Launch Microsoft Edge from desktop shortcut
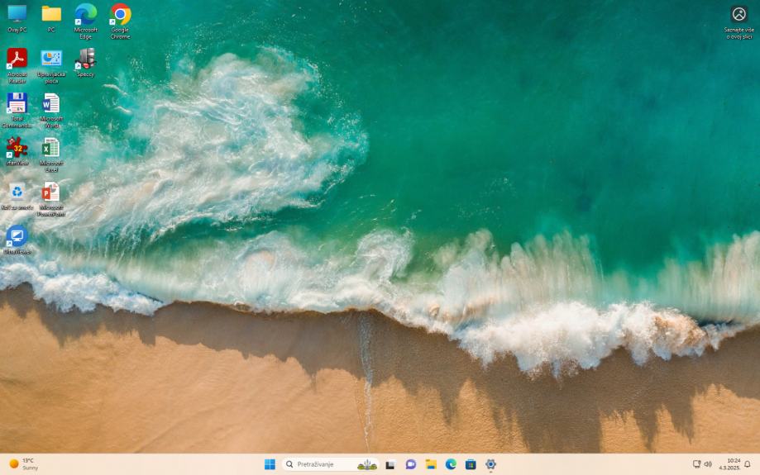The image size is (760, 475). coord(86,21)
